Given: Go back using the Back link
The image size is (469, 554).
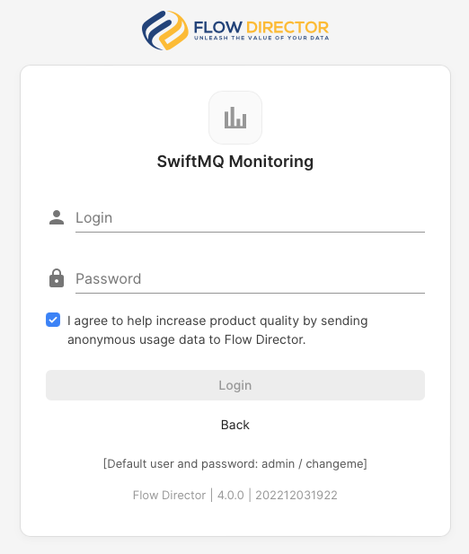Looking at the screenshot, I should (x=235, y=425).
